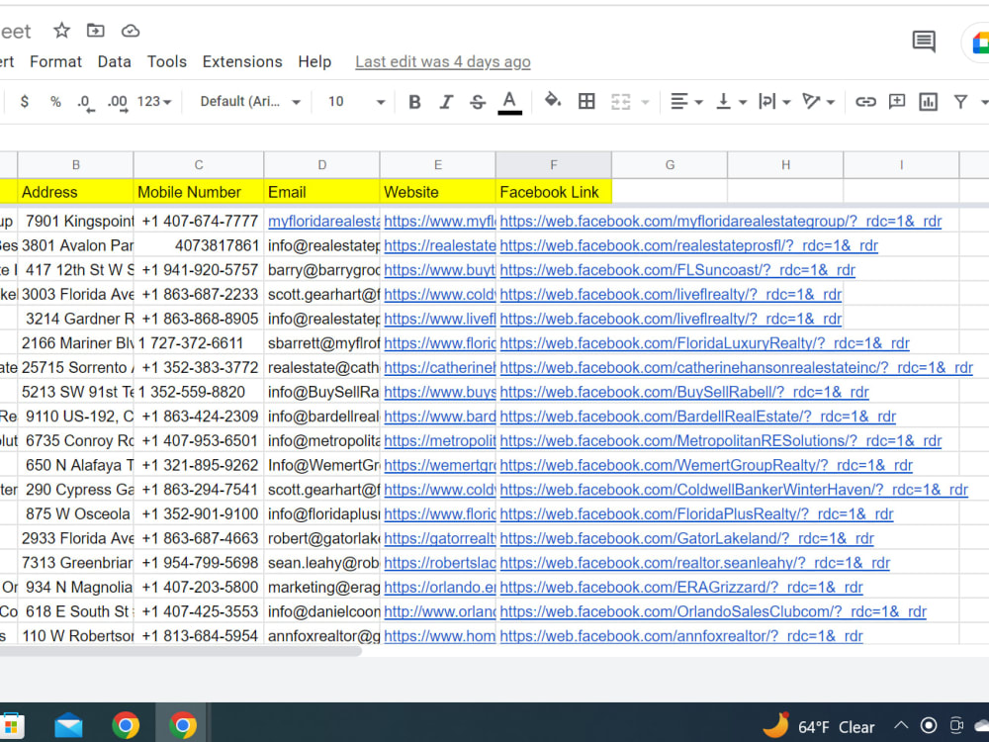Toggle bold formatting

414,102
